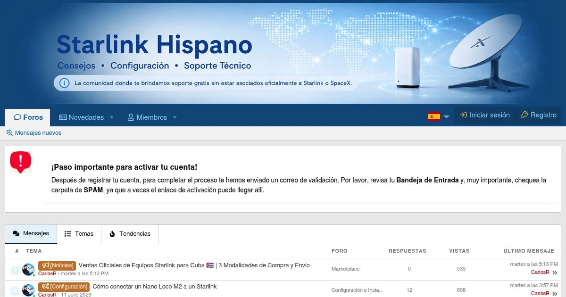The height and width of the screenshot is (297, 566).
Task: Click Iniciar sesión
Action: tap(485, 115)
